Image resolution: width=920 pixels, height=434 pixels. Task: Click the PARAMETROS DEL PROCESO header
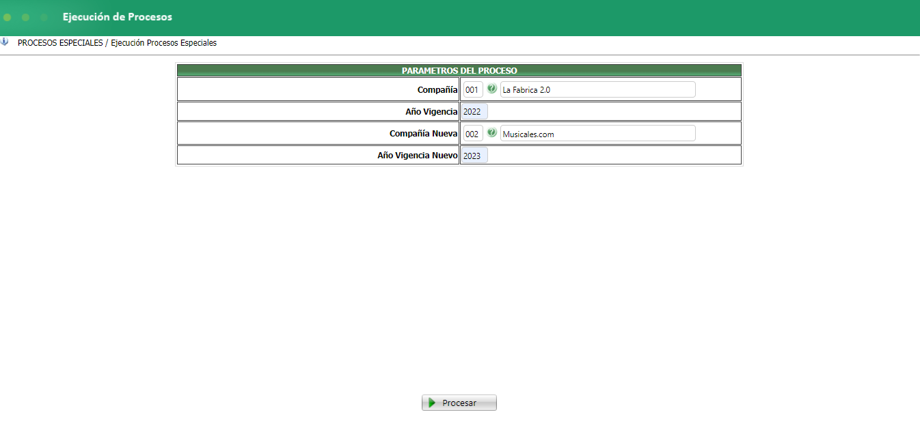(459, 70)
